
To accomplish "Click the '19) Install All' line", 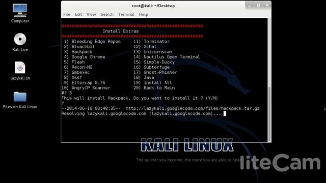I will (153, 82).
